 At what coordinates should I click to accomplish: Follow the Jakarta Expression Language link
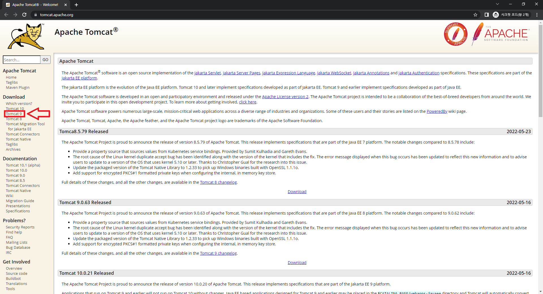(x=288, y=73)
